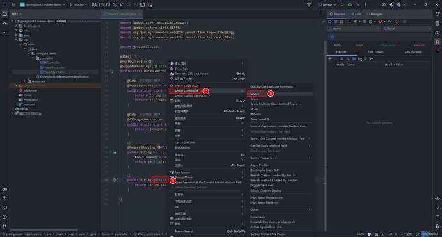Click the green Run button
Image resolution: width=442 pixels, height=237 pixels.
tap(342, 4)
